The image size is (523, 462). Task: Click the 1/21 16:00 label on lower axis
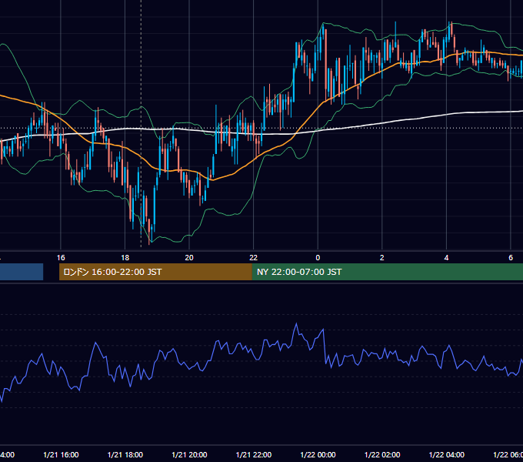click(61, 454)
